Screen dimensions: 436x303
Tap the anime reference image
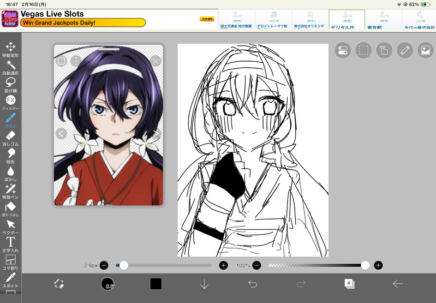point(109,125)
